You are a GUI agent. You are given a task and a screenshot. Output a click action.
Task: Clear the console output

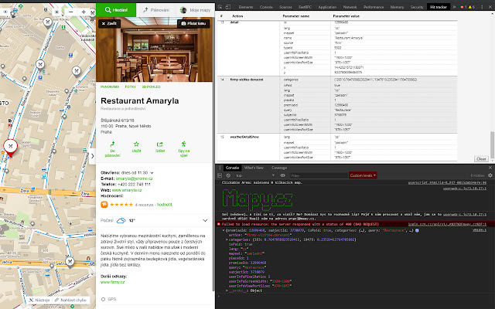point(228,175)
